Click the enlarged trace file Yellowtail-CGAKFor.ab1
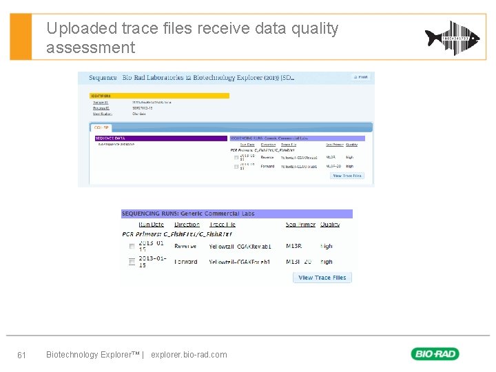 click(x=240, y=262)
